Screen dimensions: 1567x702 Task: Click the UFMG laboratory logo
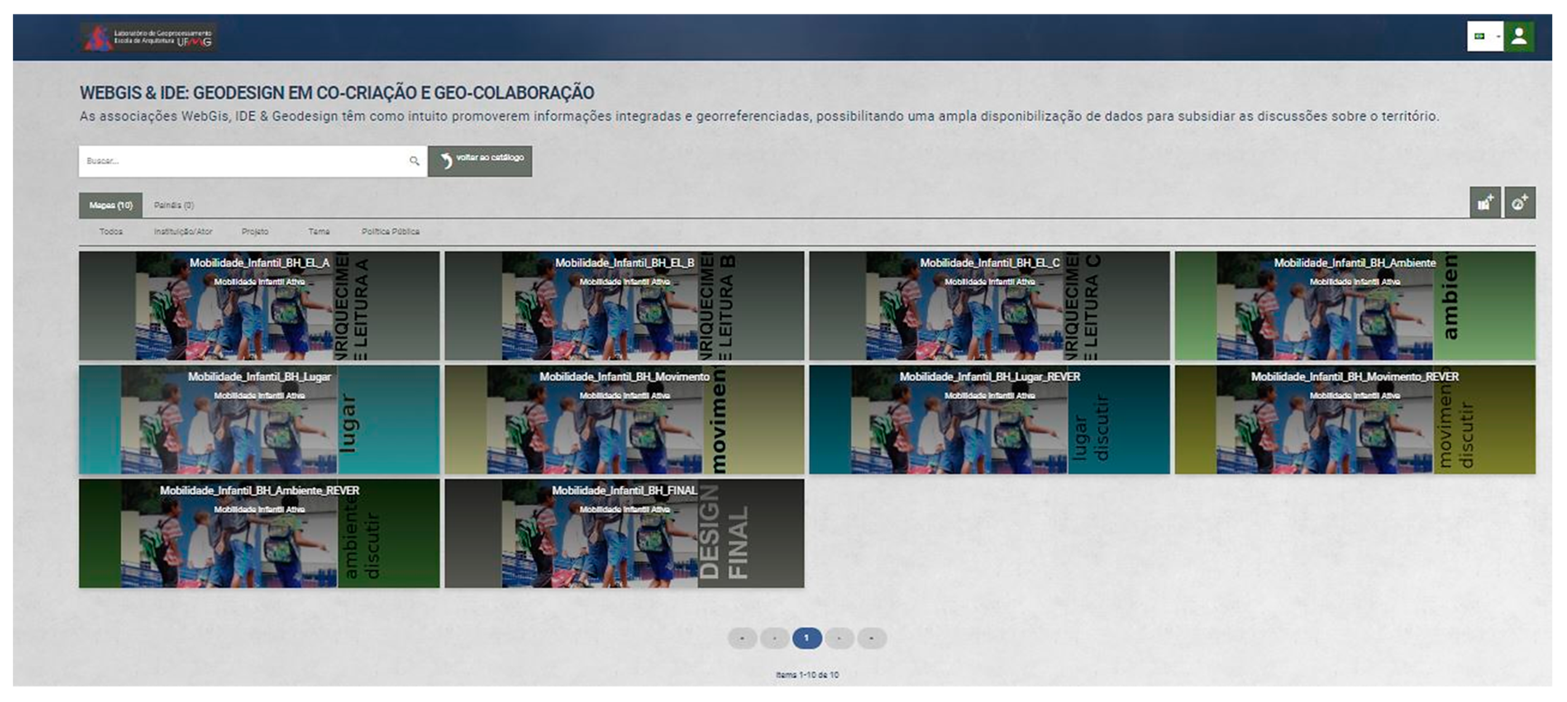coord(148,38)
